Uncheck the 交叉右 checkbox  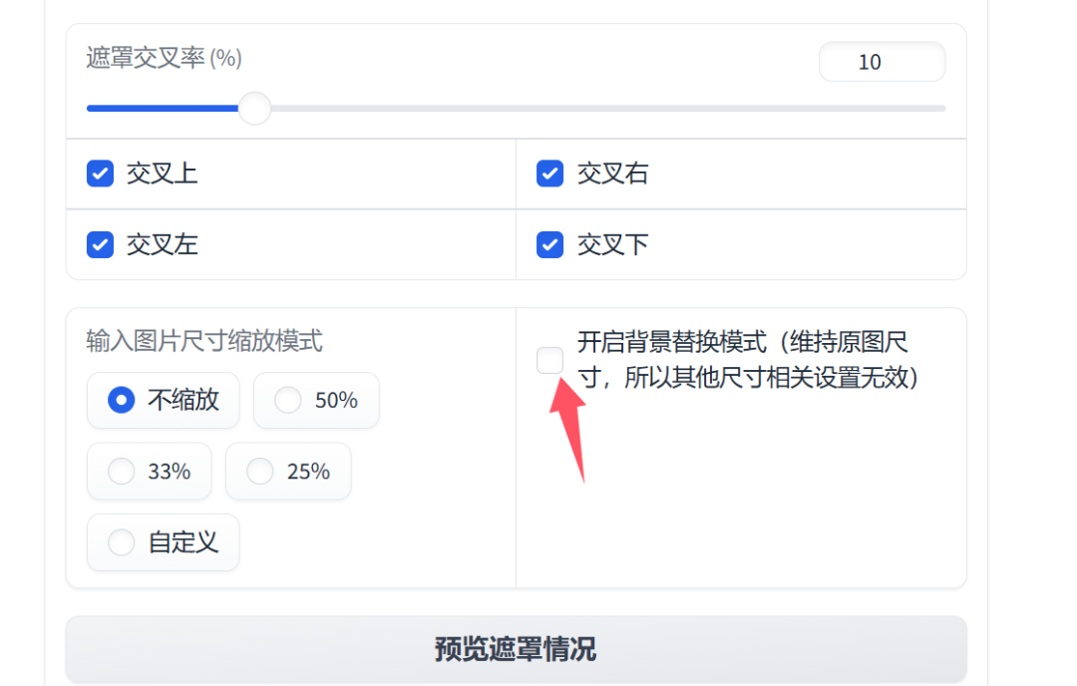click(x=550, y=173)
